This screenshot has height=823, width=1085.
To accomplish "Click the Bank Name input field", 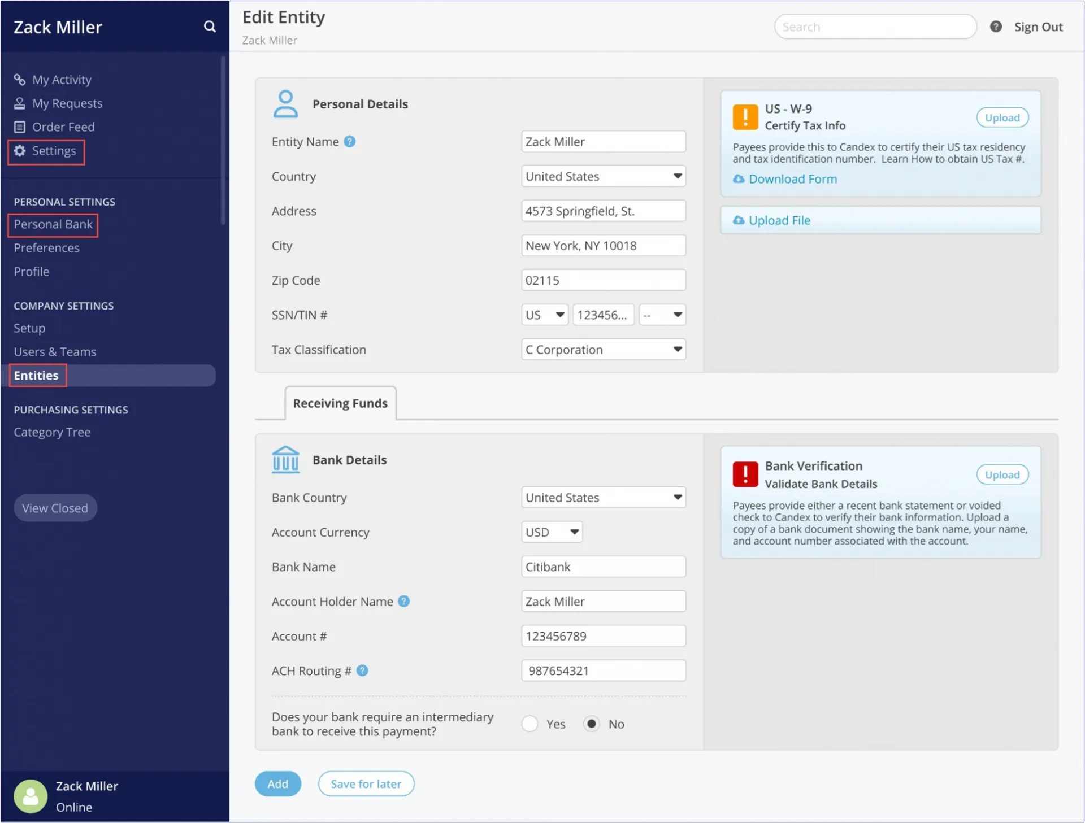I will click(x=603, y=567).
